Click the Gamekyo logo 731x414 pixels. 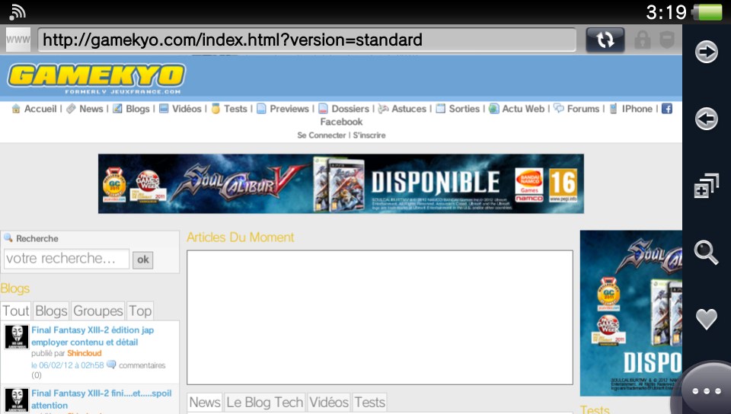pos(96,78)
